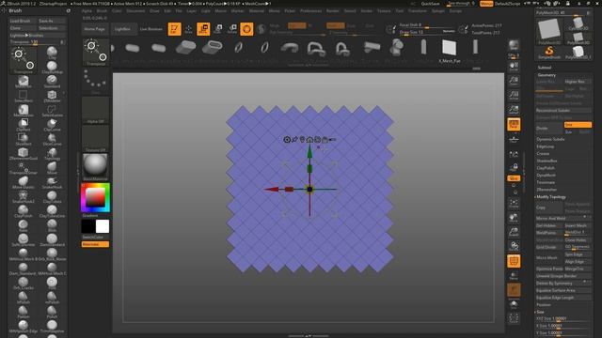Select the white secondary color swatch
The width and height of the screenshot is (602, 338).
103,226
